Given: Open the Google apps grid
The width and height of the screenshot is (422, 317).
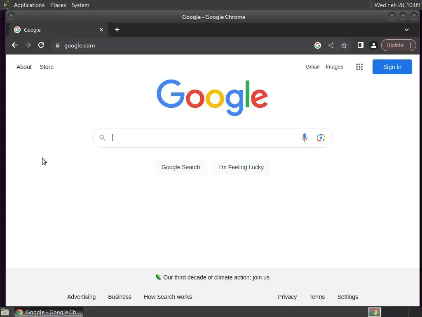Looking at the screenshot, I should [359, 67].
